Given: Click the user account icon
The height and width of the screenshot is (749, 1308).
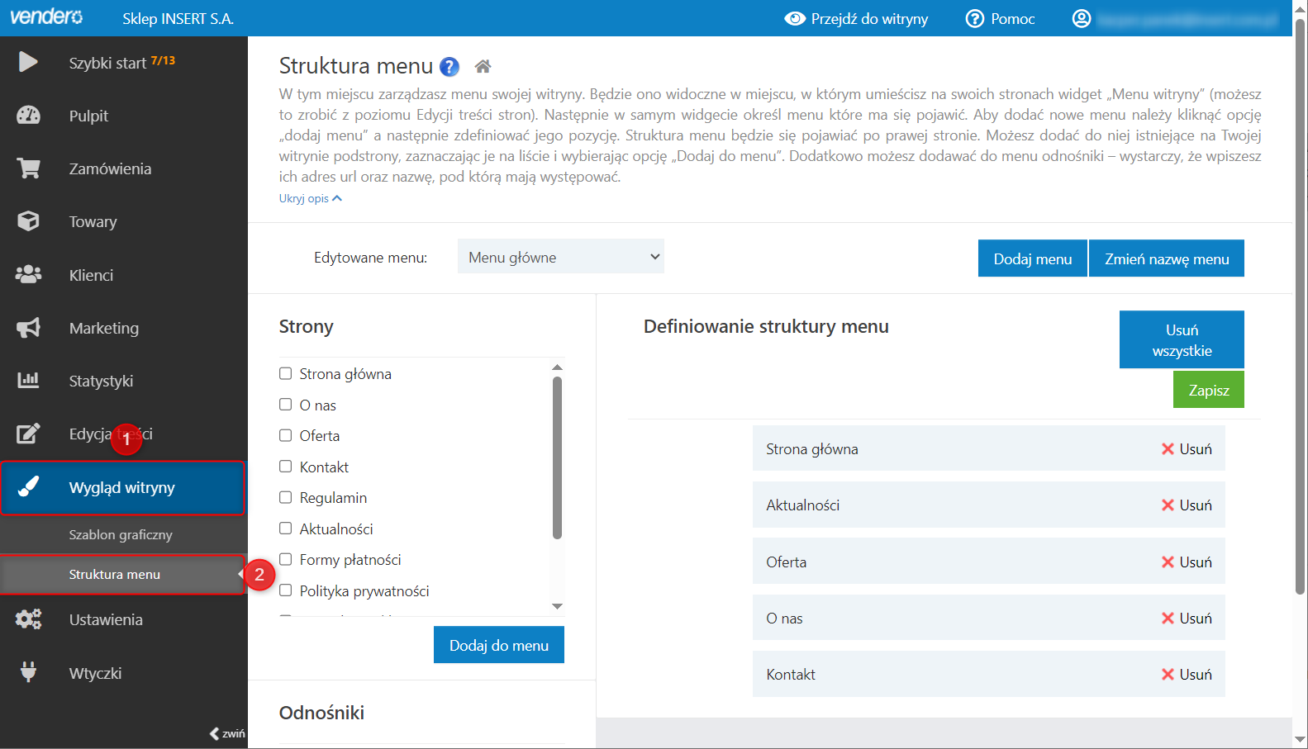Looking at the screenshot, I should 1081,19.
